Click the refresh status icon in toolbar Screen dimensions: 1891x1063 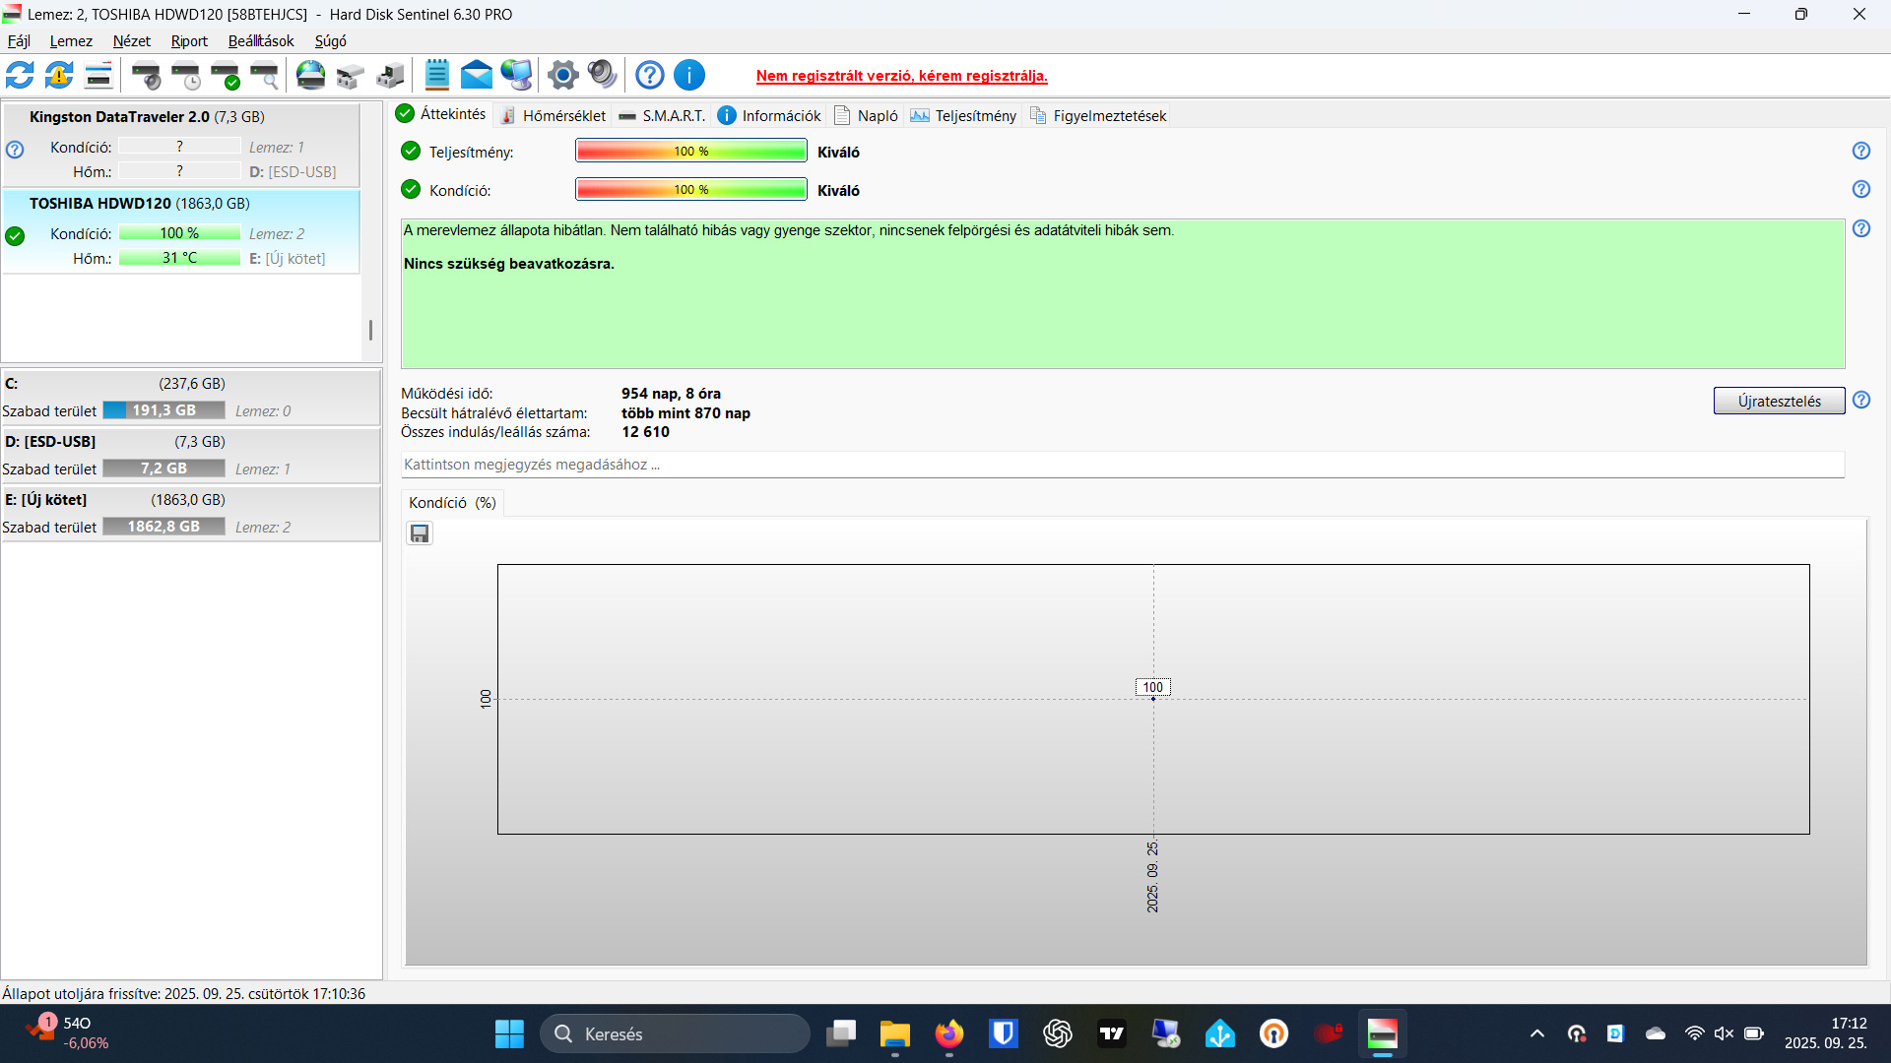[20, 75]
